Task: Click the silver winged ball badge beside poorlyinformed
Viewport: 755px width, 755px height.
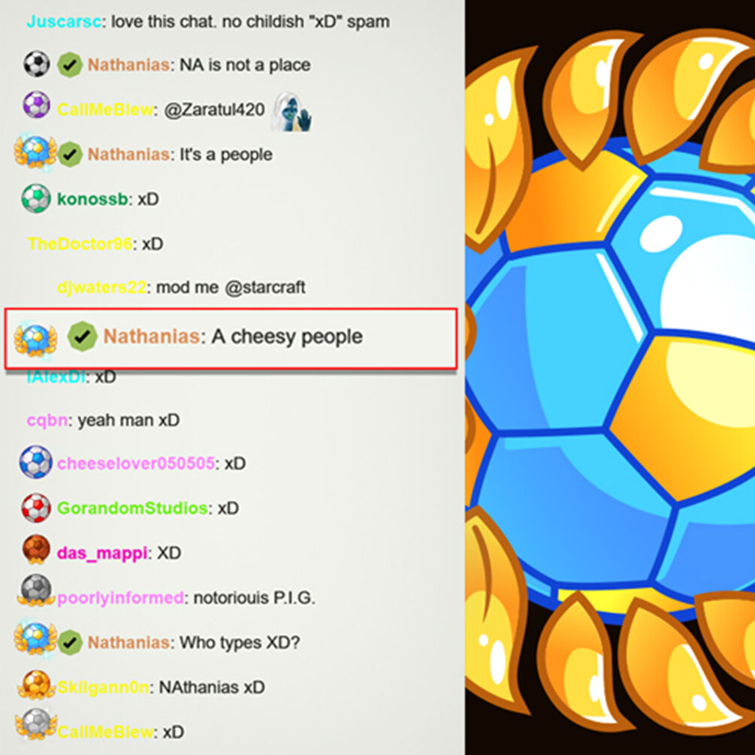Action: coord(36,590)
